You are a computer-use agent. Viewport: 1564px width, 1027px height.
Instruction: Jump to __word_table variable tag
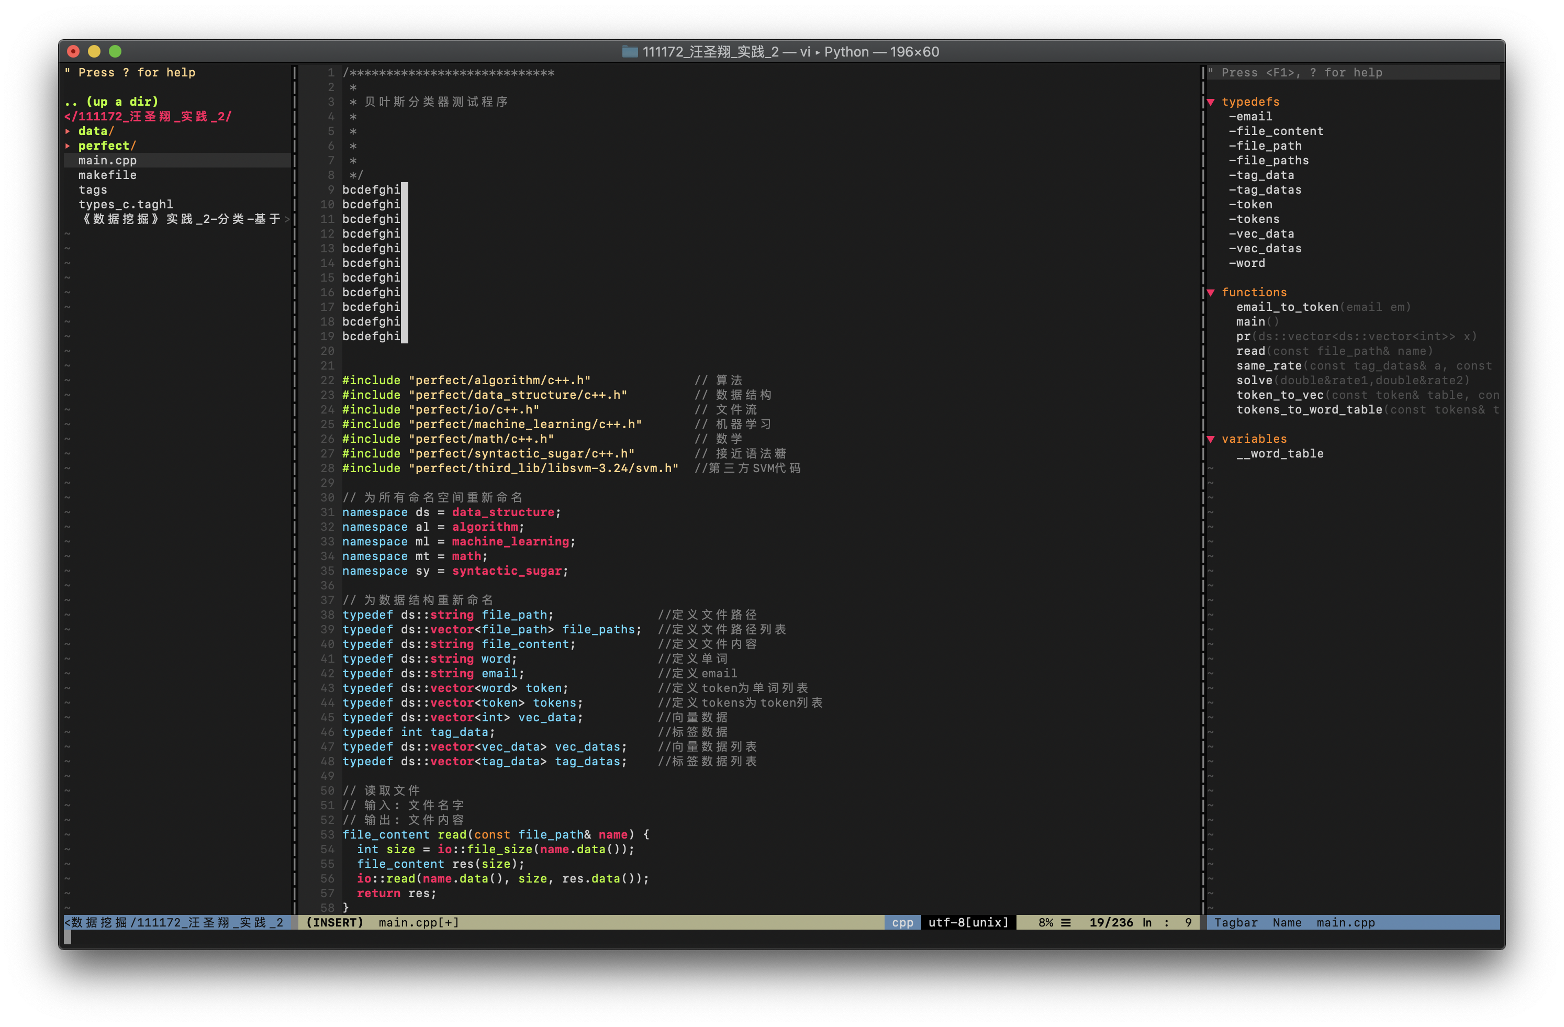(x=1279, y=453)
